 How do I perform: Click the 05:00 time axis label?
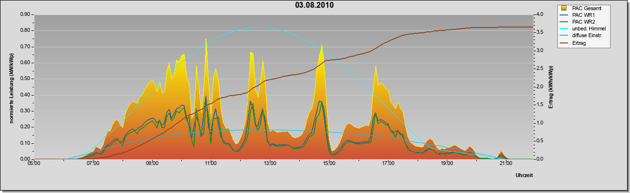tap(34, 164)
